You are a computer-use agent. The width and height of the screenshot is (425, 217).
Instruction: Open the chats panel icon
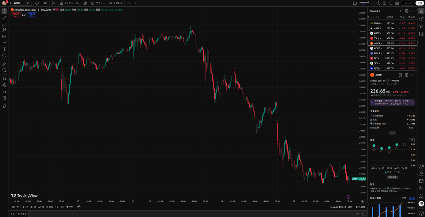point(421,34)
